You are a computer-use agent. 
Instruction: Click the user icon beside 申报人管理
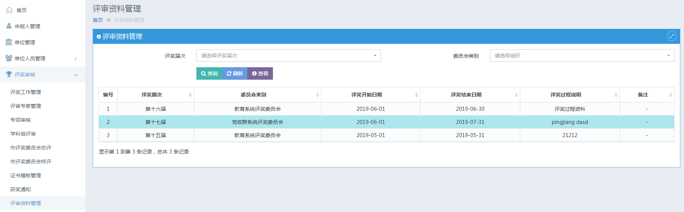pos(9,26)
